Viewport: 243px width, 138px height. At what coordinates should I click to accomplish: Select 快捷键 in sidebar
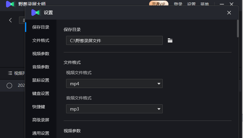click(x=39, y=107)
